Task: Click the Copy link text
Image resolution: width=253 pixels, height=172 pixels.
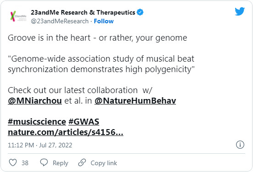Action: click(x=104, y=163)
